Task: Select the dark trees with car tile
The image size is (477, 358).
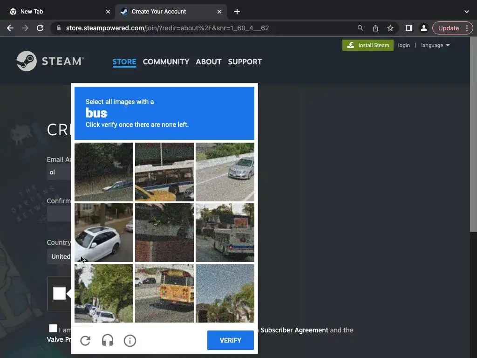Action: pos(104,172)
